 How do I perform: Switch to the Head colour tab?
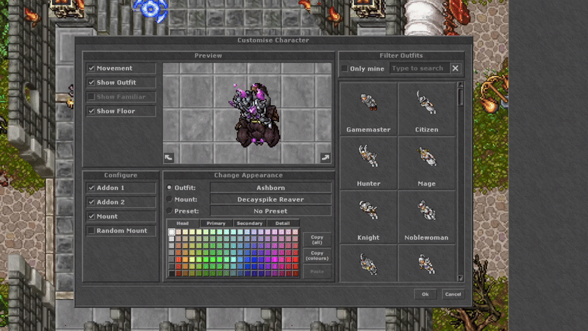[x=182, y=224]
